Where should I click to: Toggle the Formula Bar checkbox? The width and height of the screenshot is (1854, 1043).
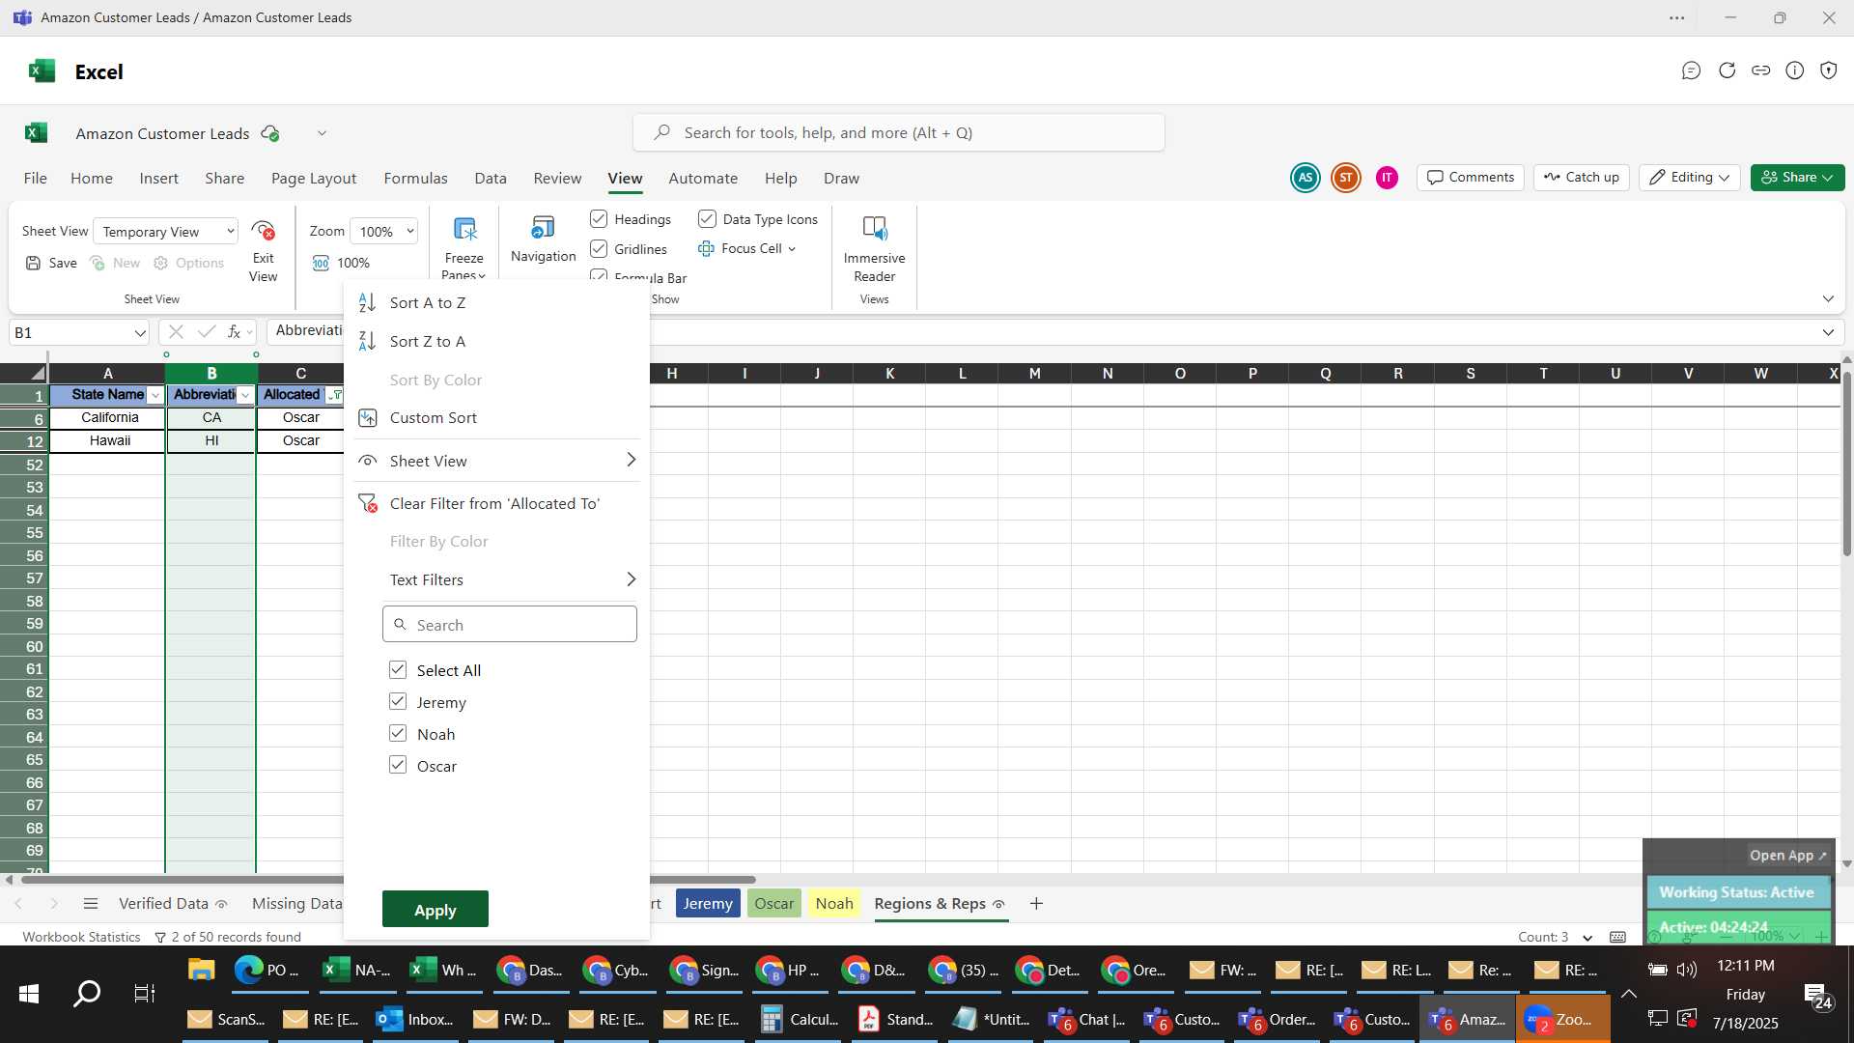click(x=599, y=276)
